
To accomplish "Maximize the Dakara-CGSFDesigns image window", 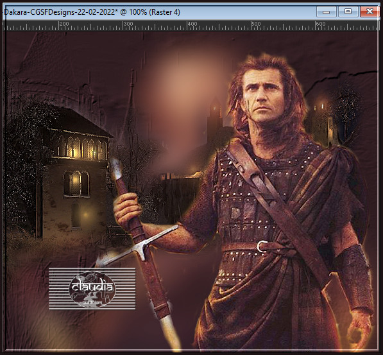I will tap(348, 12).
